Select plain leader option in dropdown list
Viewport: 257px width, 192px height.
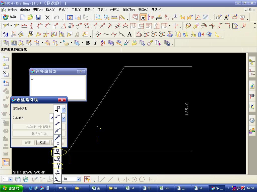[x=57, y=117]
